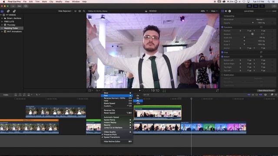This screenshot has height=156, width=278.
Task: Toggle browser visibility in top toolbar
Action: click(249, 6)
